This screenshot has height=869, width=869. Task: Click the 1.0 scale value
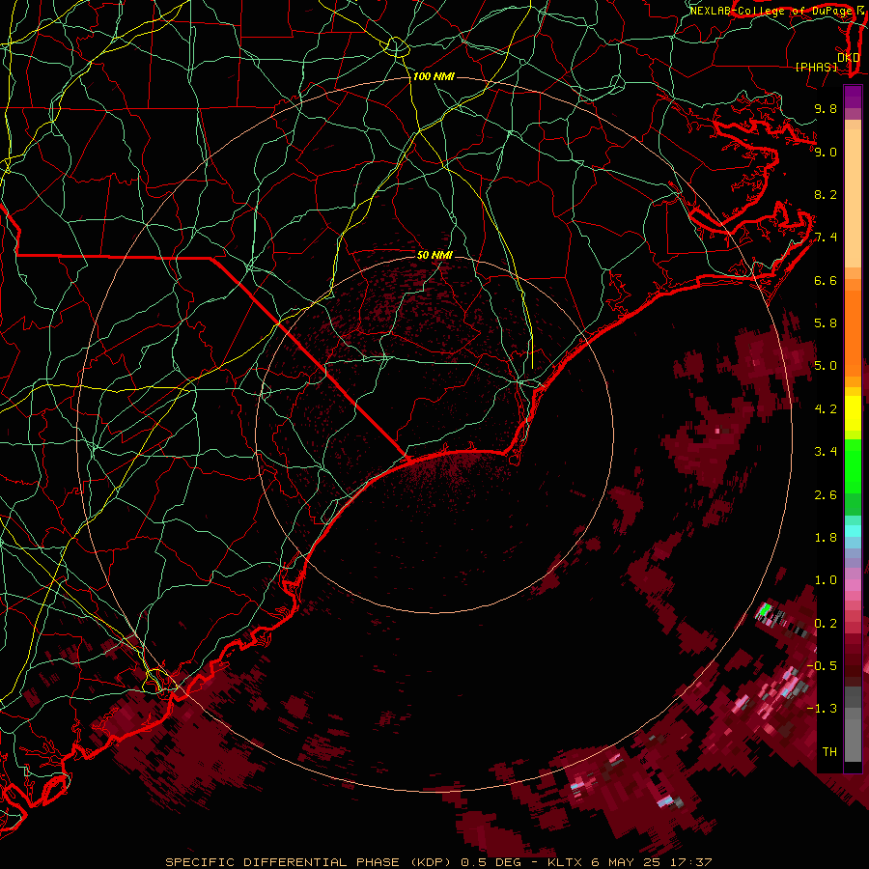[826, 580]
